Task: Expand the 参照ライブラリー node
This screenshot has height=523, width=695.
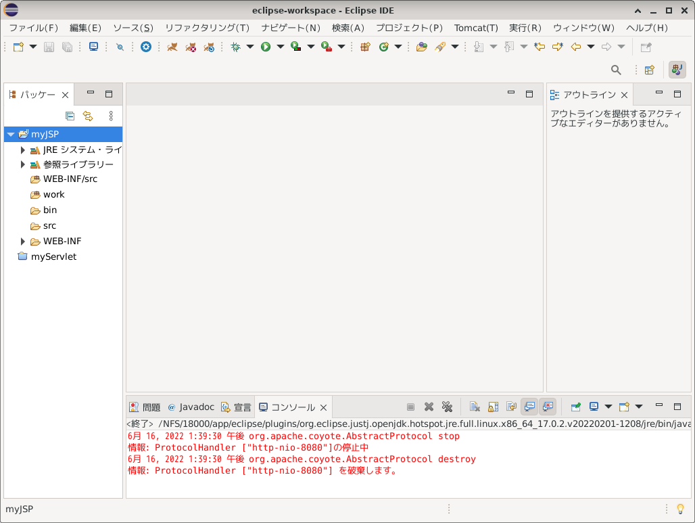Action: 22,164
